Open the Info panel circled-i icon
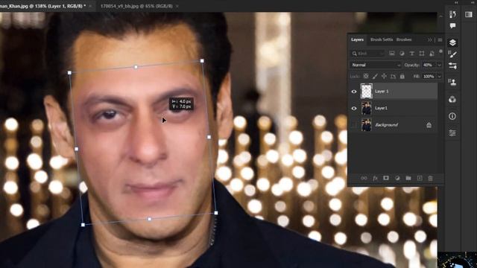 tap(452, 116)
